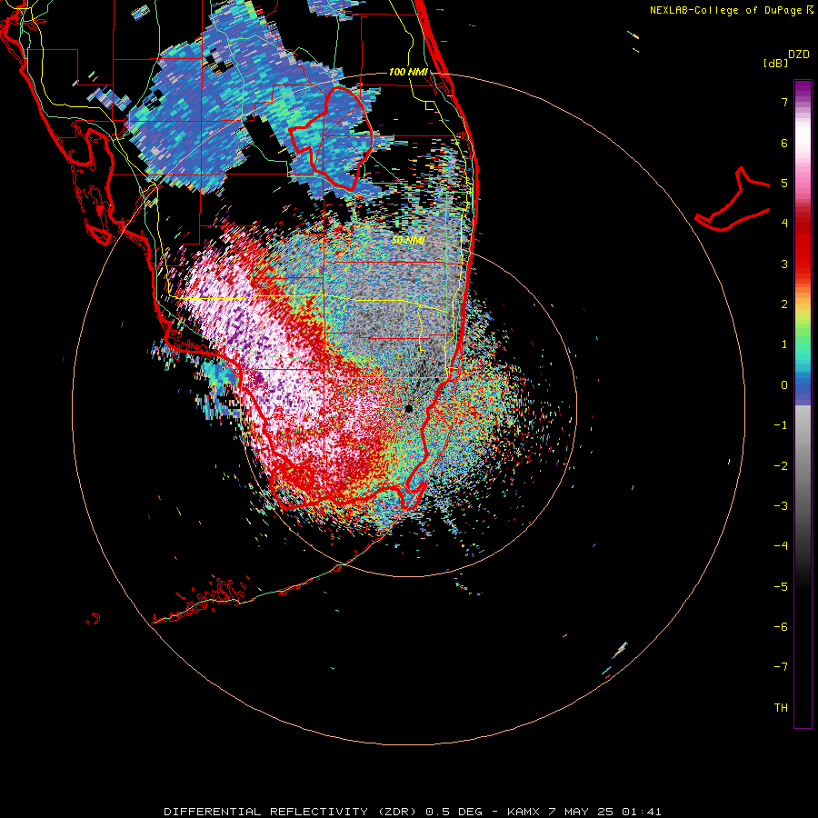Image resolution: width=818 pixels, height=818 pixels.
Task: Click the -3 value on the color scale
Action: click(x=781, y=506)
